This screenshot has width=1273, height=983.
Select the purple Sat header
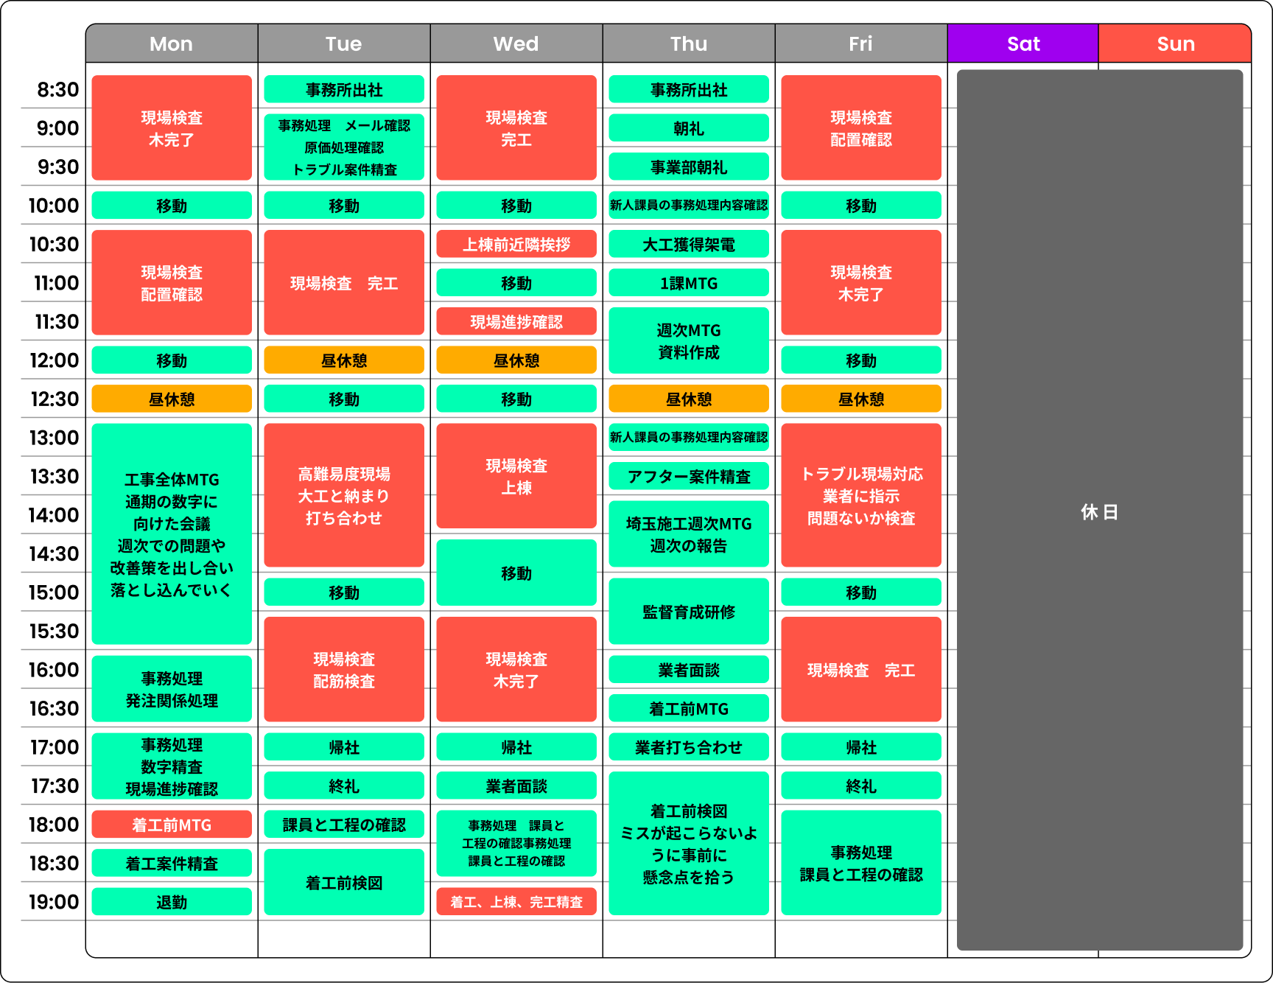pyautogui.click(x=1023, y=43)
